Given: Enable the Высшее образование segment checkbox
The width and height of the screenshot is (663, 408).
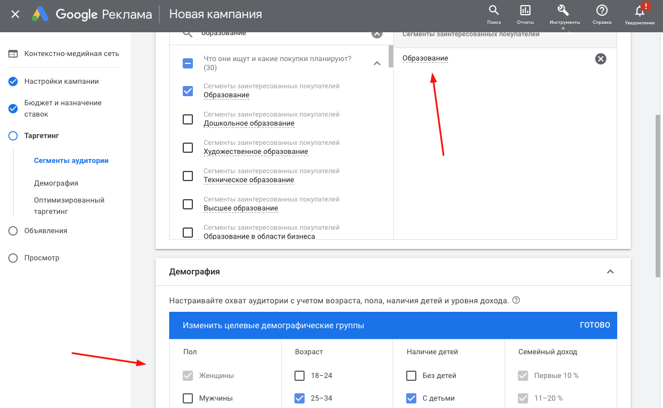Looking at the screenshot, I should [188, 204].
